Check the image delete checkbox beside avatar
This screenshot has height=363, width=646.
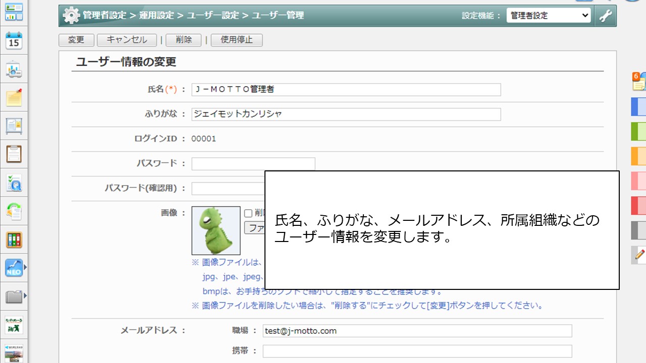[x=248, y=213]
